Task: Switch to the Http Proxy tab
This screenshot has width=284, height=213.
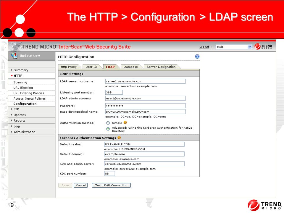Action: point(69,67)
